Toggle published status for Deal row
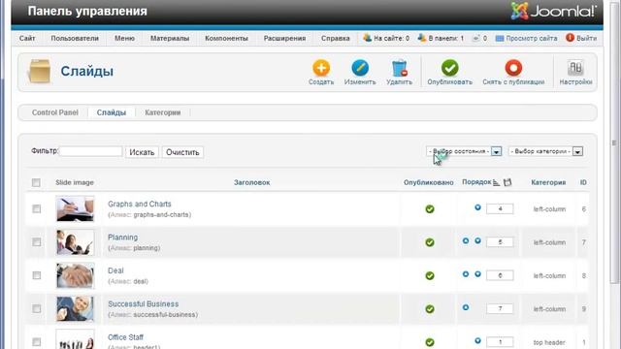 click(430, 275)
